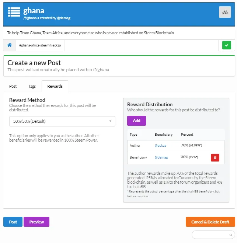Click the green checkmark subscribe button
Screen dimensions: 237x243
coord(226,45)
